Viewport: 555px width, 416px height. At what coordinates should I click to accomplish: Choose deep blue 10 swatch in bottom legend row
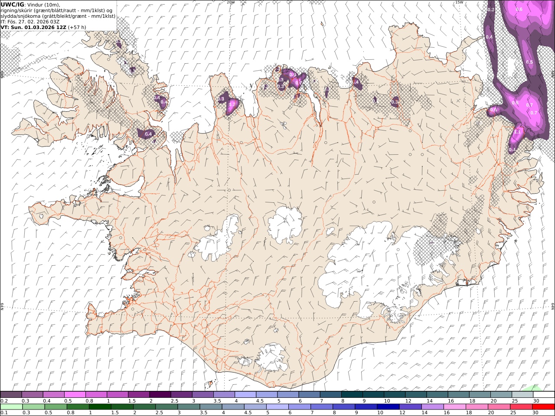(388, 406)
